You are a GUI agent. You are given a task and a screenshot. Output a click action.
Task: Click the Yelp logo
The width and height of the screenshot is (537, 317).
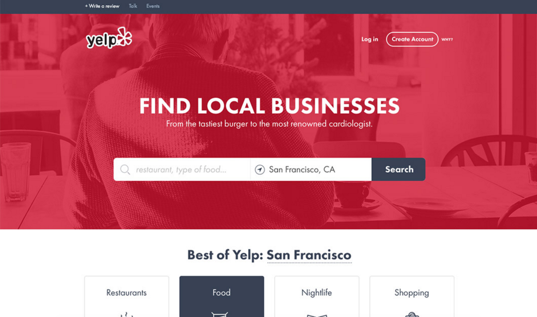click(109, 38)
